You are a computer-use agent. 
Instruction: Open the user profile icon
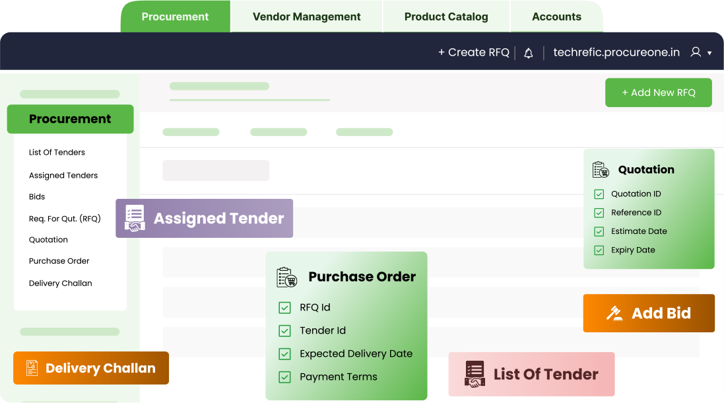696,52
